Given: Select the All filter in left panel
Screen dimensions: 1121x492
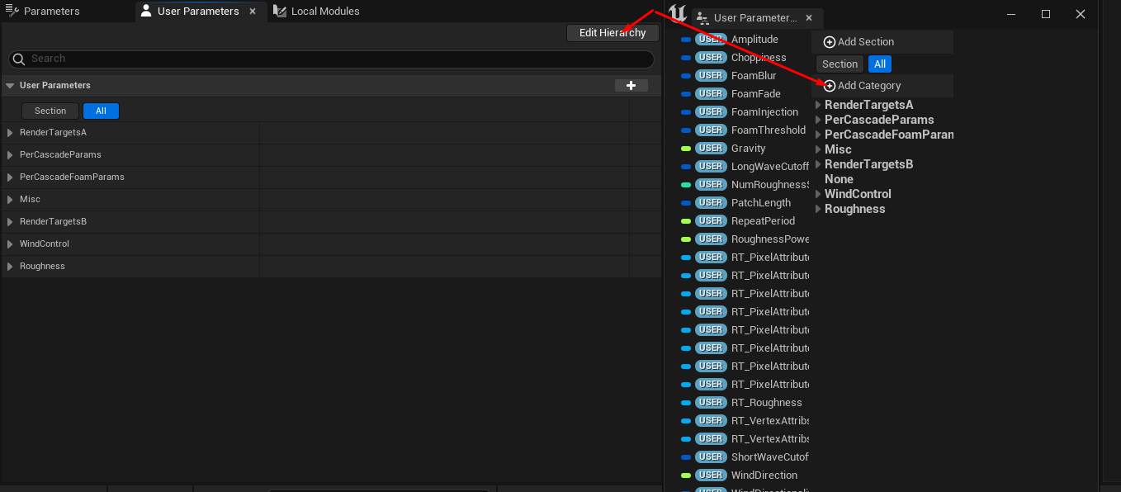Looking at the screenshot, I should click(x=101, y=111).
